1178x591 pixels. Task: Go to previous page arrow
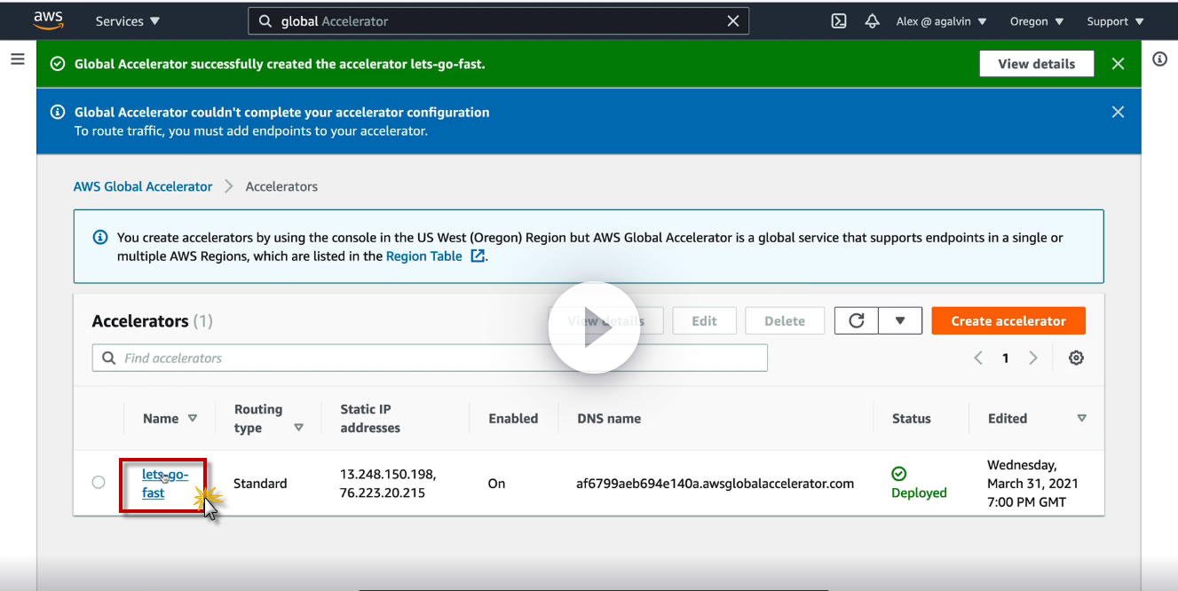pos(978,359)
